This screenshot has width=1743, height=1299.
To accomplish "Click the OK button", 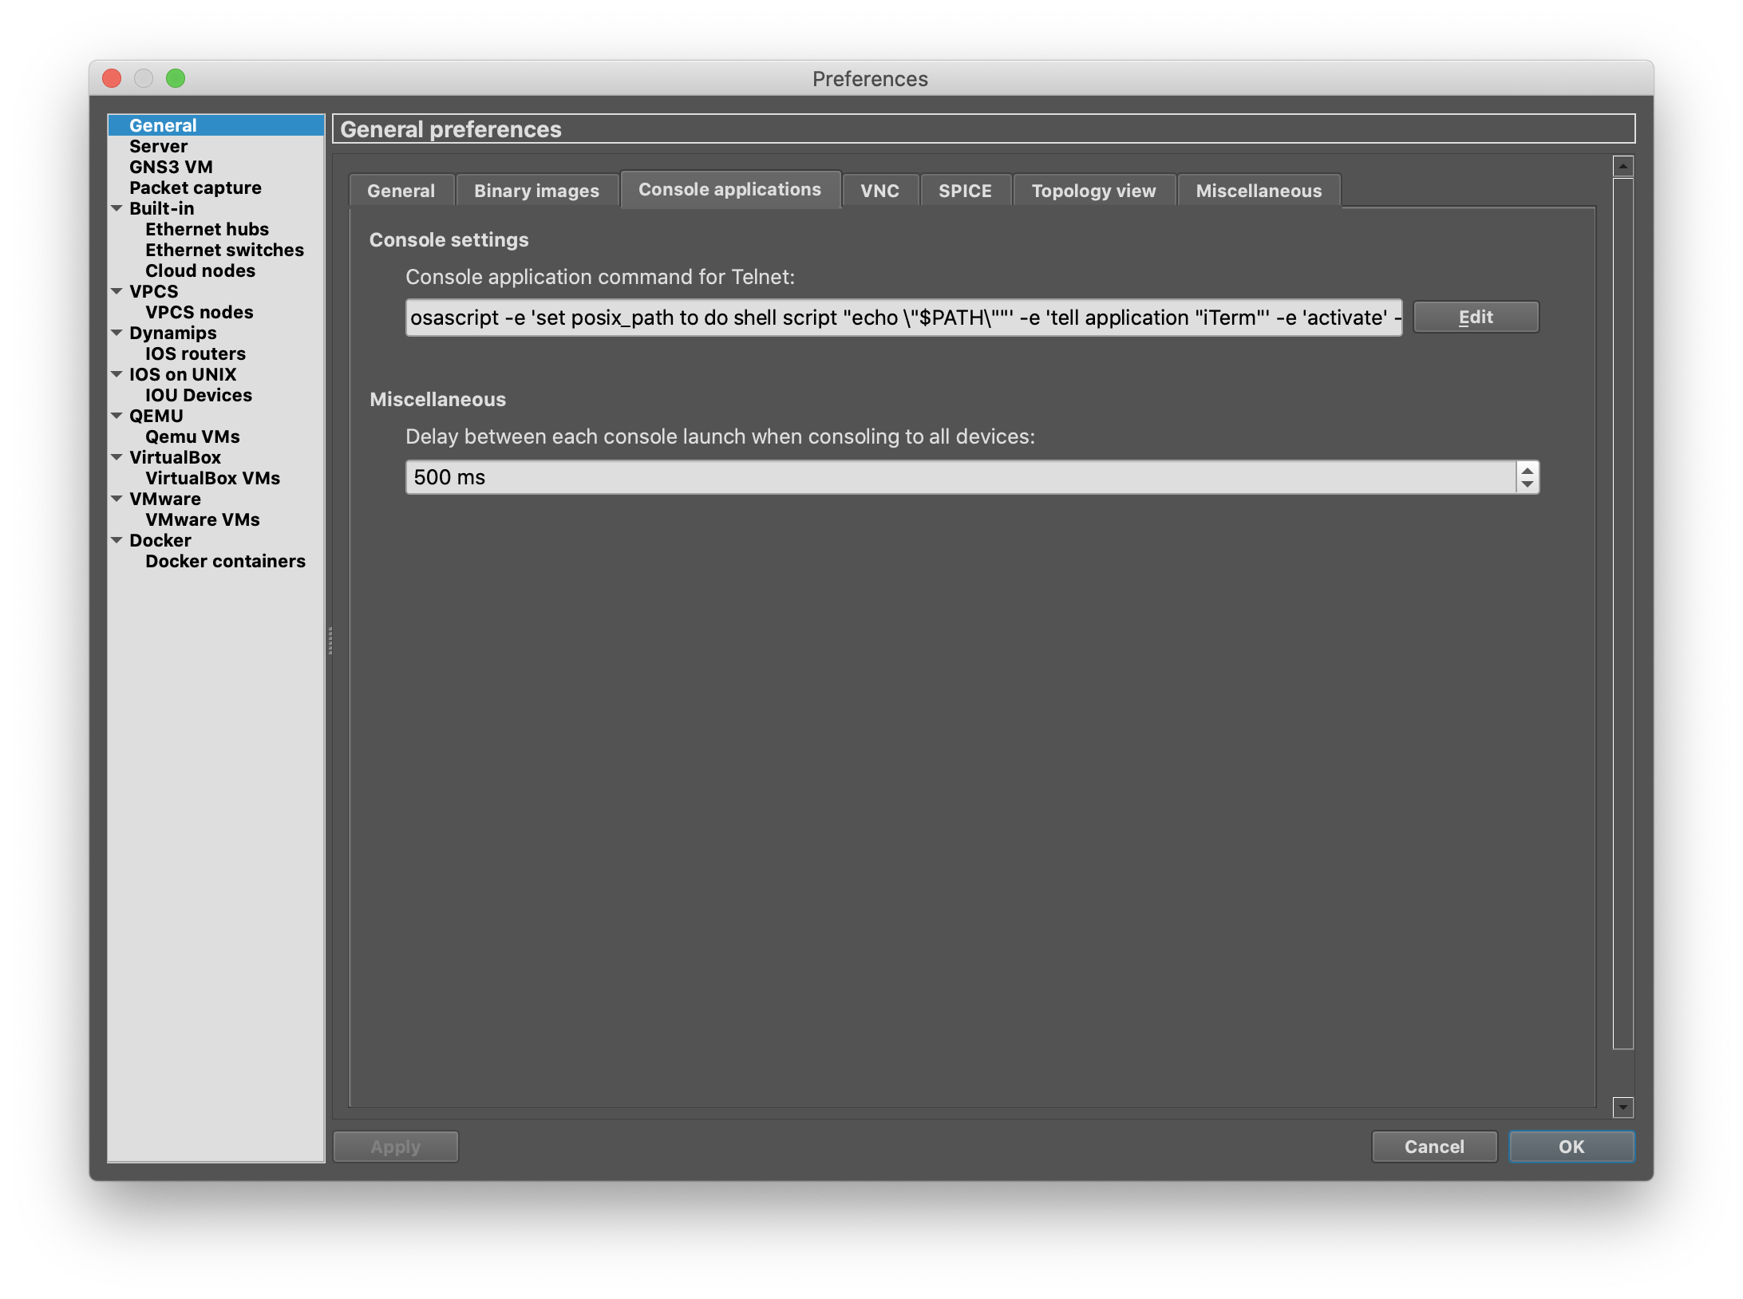I will coord(1571,1147).
